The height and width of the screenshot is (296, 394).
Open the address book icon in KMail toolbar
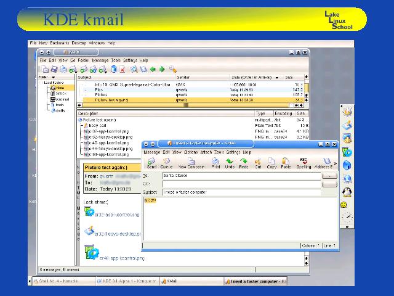pos(143,69)
